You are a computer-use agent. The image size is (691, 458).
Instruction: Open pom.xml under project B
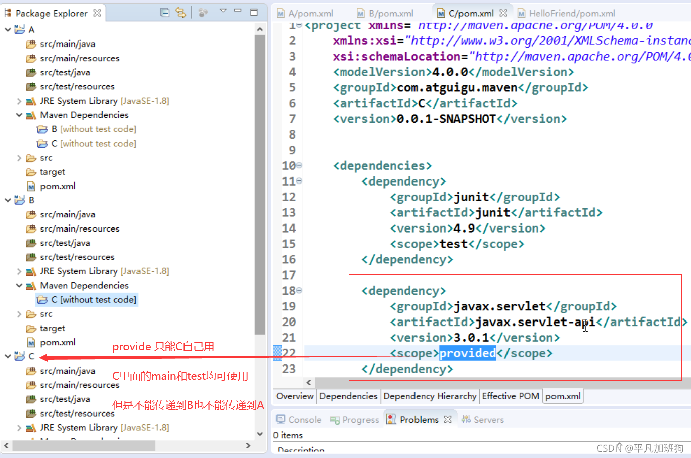point(58,342)
